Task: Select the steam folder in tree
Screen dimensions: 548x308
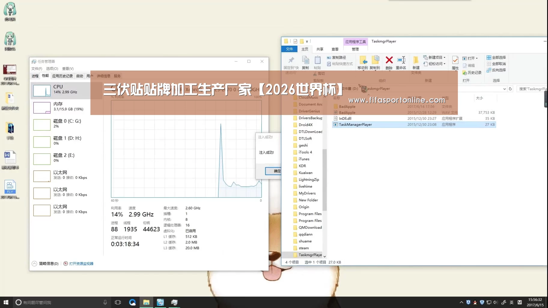Action: pyautogui.click(x=303, y=248)
